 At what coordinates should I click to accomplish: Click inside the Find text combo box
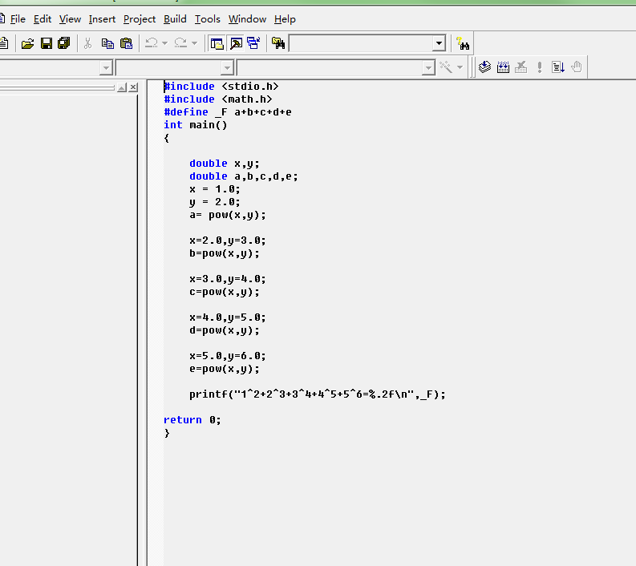[361, 43]
